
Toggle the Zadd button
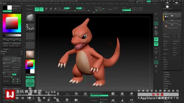tap(79, 8)
